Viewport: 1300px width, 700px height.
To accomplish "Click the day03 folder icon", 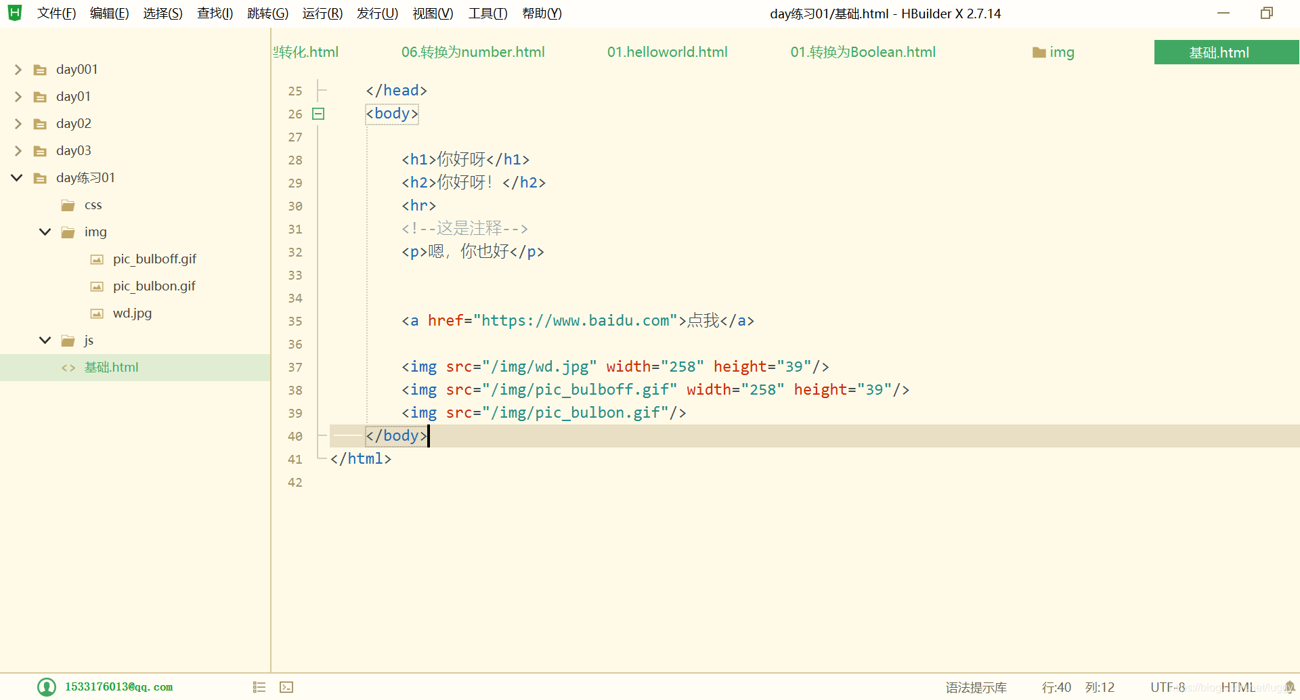I will 41,151.
